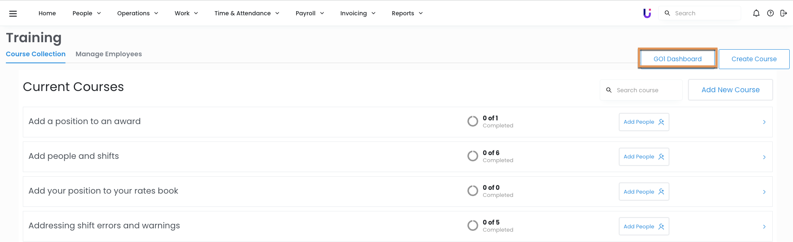Go to the Home menu item
Screen dimensions: 793x242
[x=47, y=13]
